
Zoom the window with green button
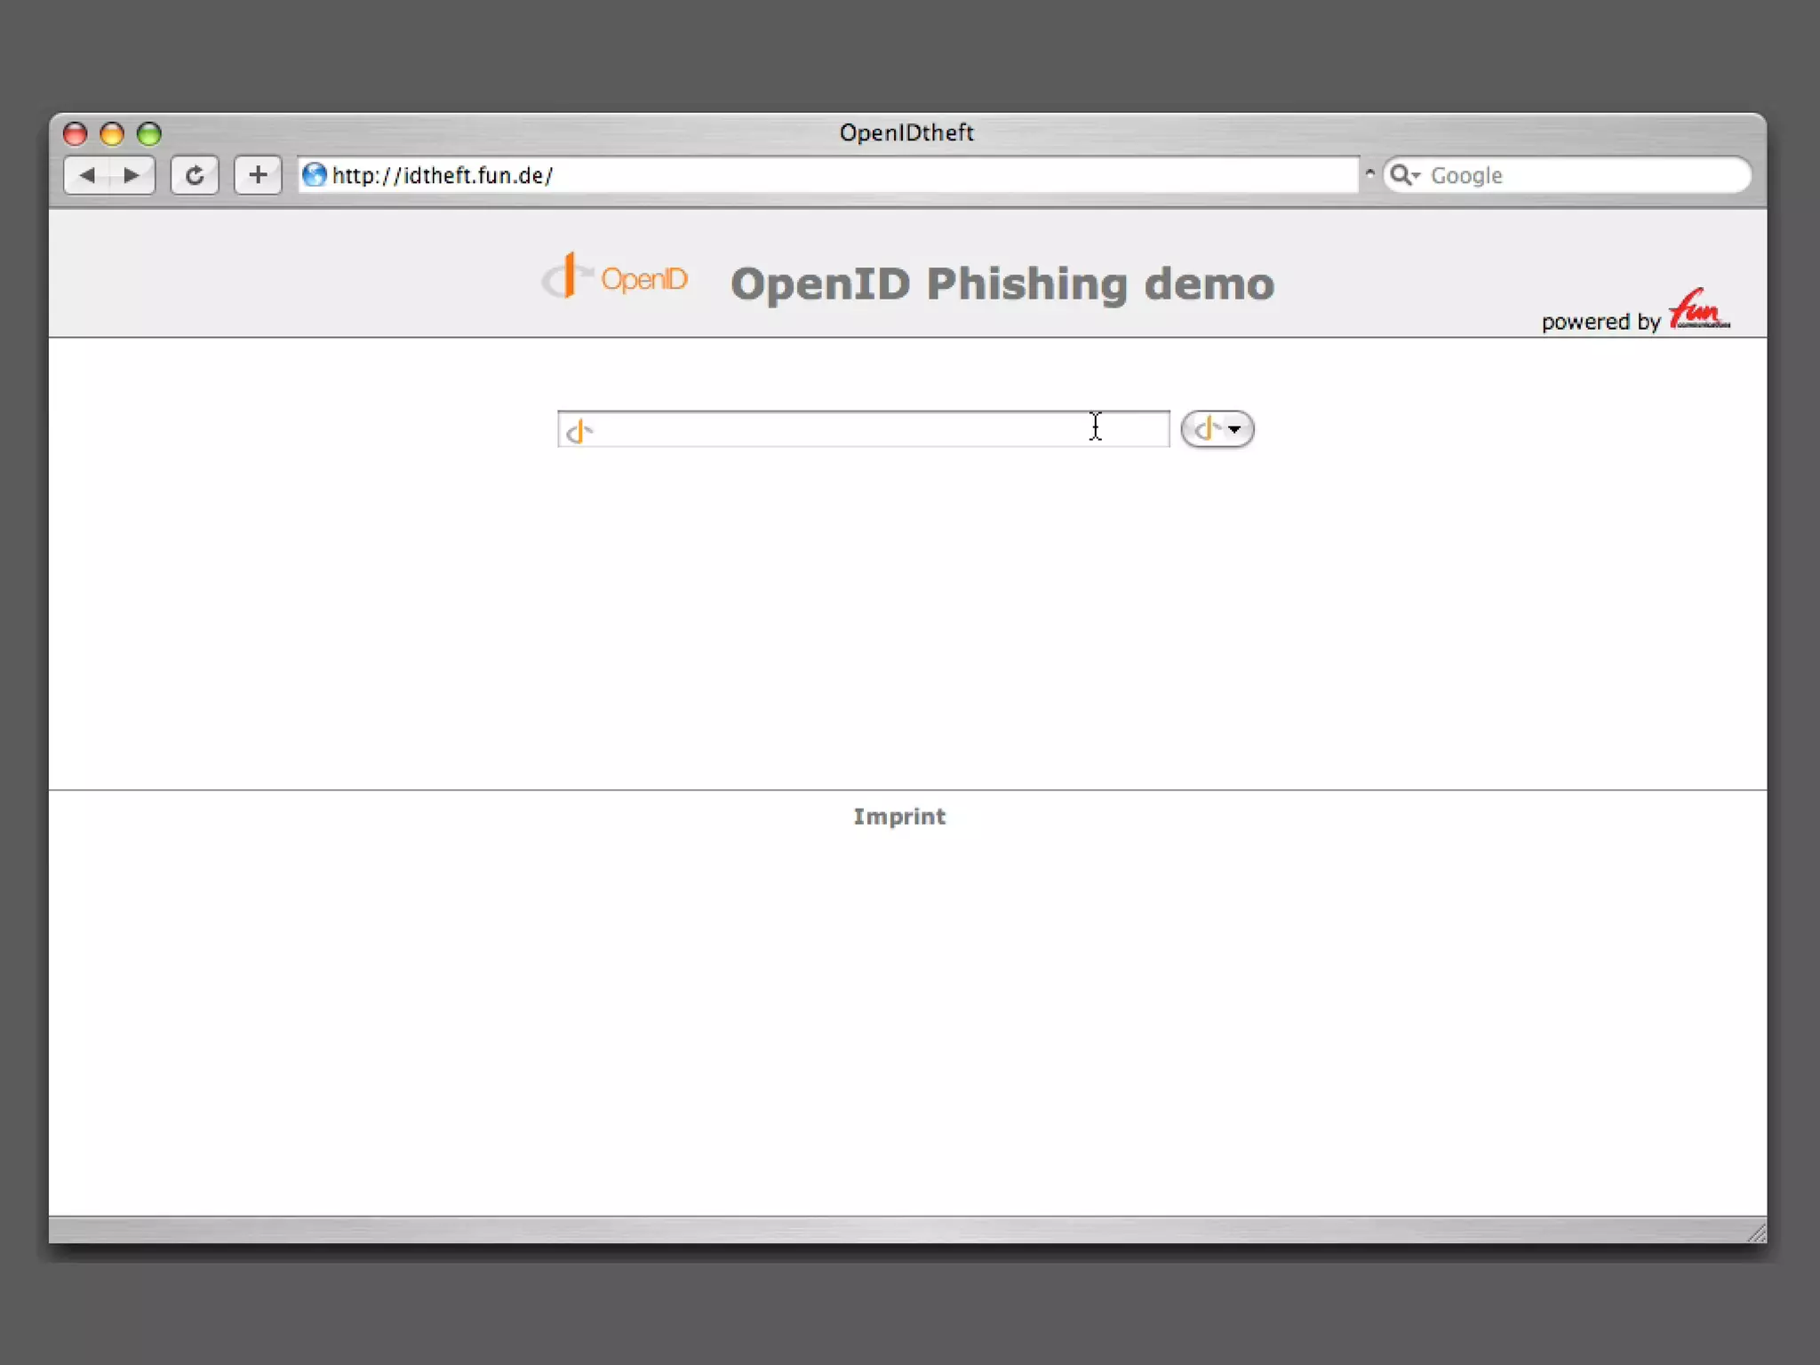(149, 133)
